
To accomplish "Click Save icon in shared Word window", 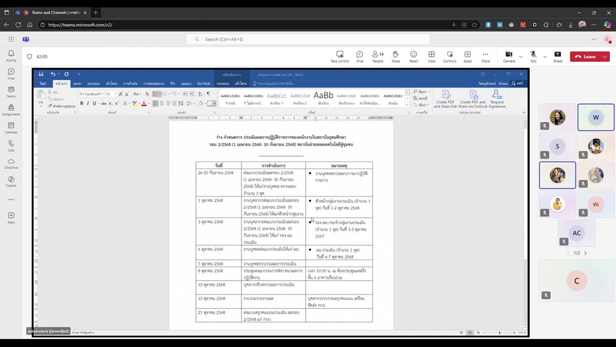I will click(x=41, y=74).
